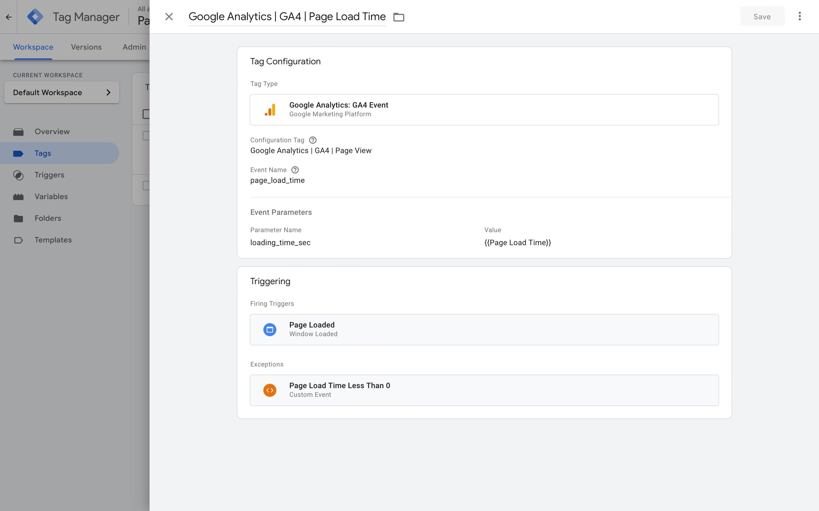Select the Folders icon in sidebar
This screenshot has width=819, height=511.
(x=19, y=218)
